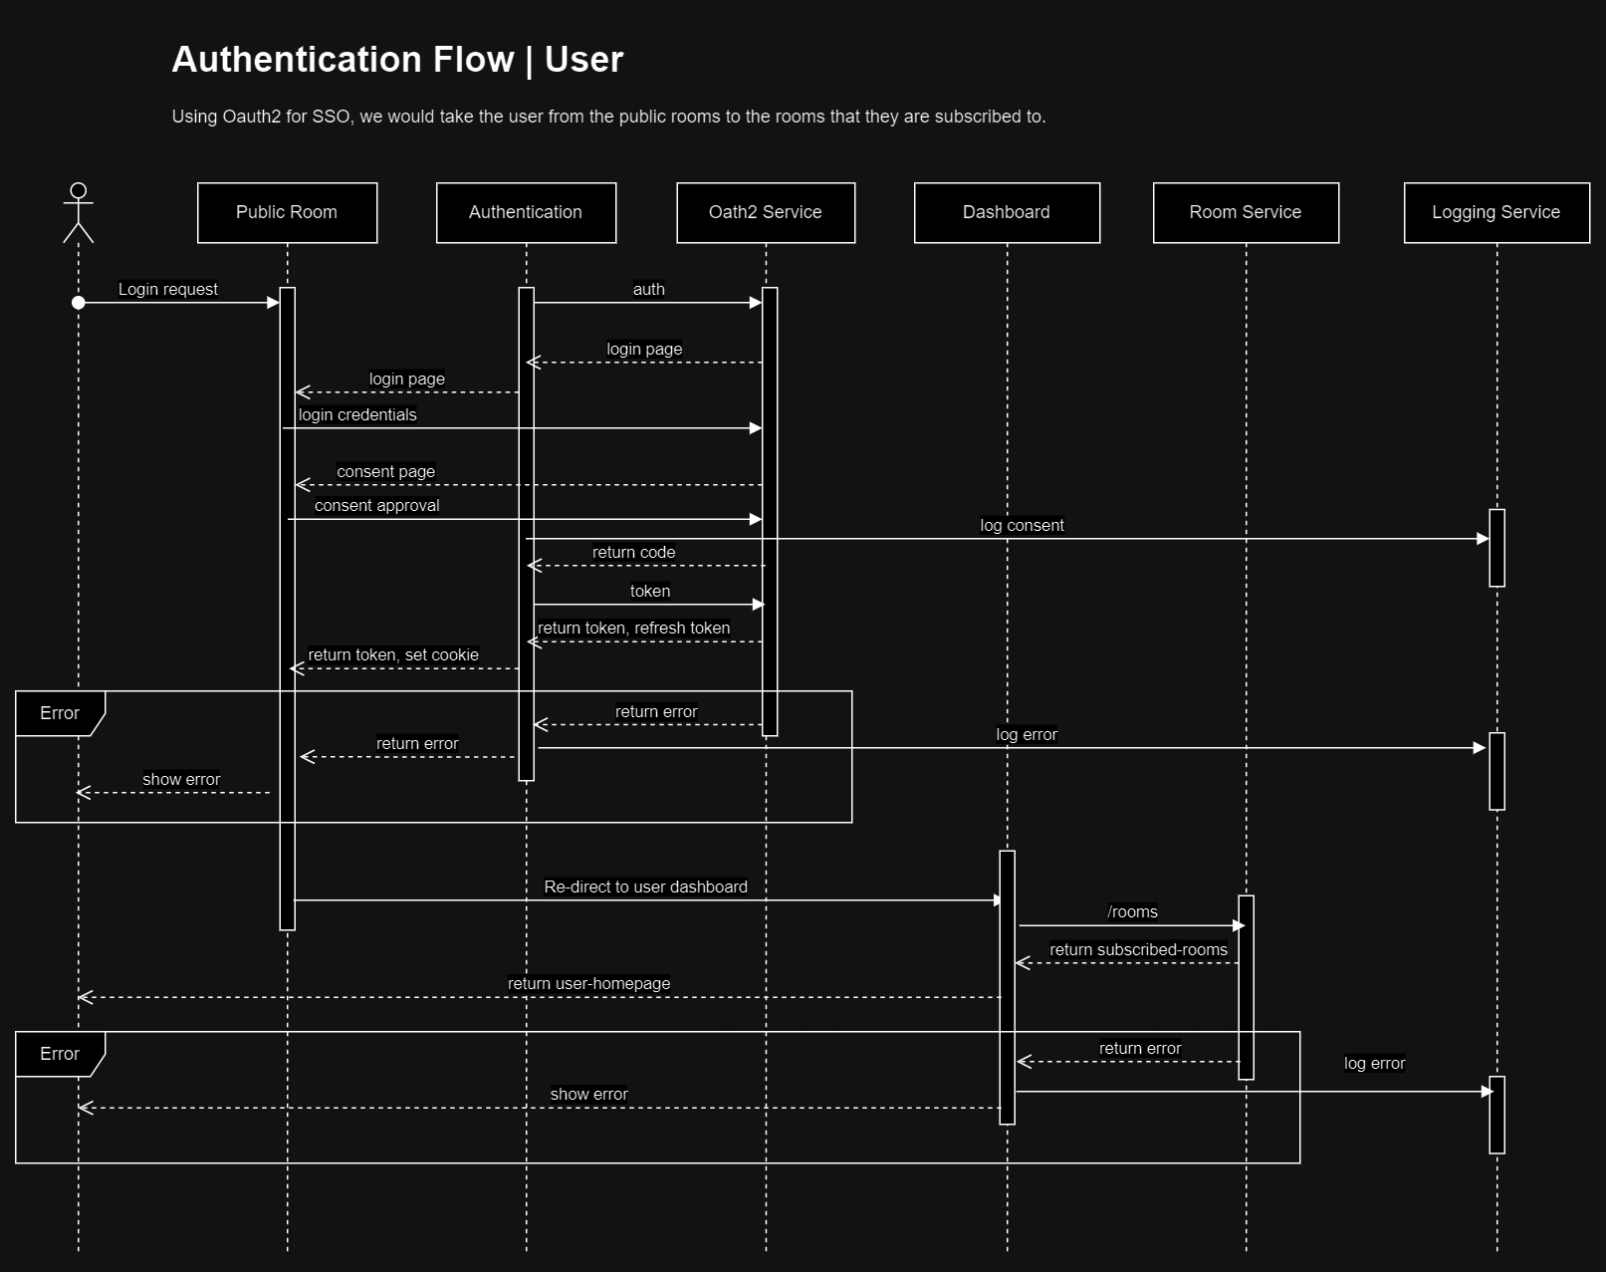Select the first Error frame label
1606x1272 pixels.
58,712
